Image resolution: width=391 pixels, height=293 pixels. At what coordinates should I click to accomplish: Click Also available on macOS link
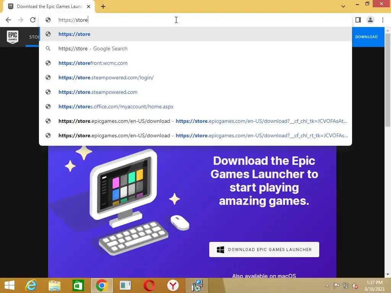[x=264, y=276]
